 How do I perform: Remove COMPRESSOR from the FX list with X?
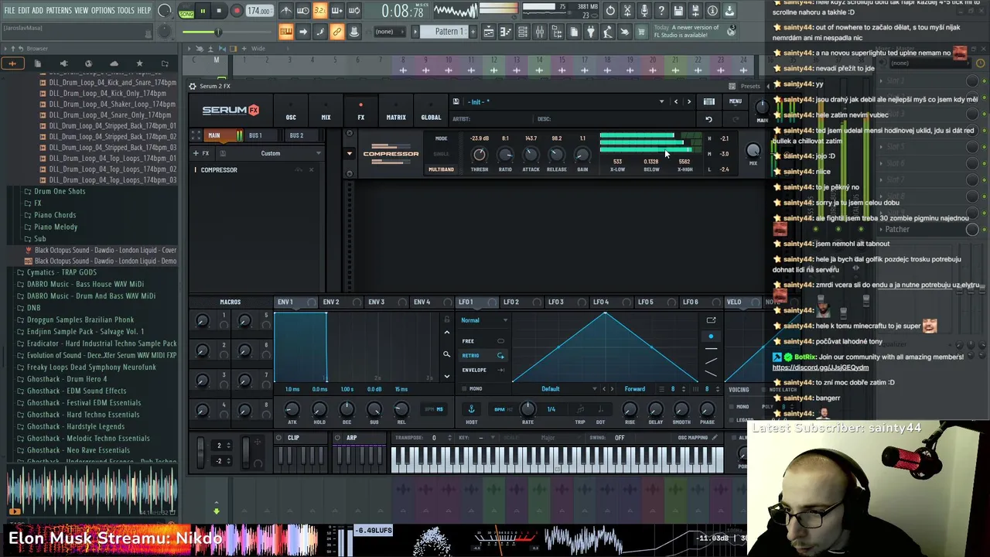coord(311,169)
